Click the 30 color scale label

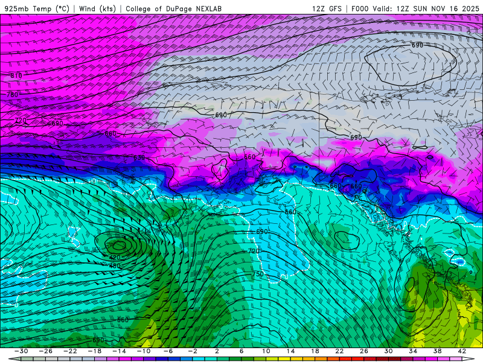[388, 351]
